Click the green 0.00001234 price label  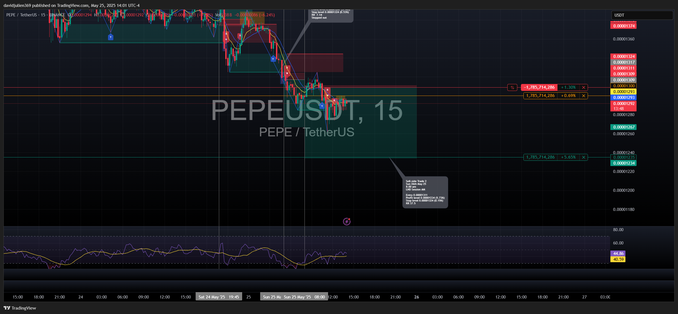pyautogui.click(x=623, y=163)
